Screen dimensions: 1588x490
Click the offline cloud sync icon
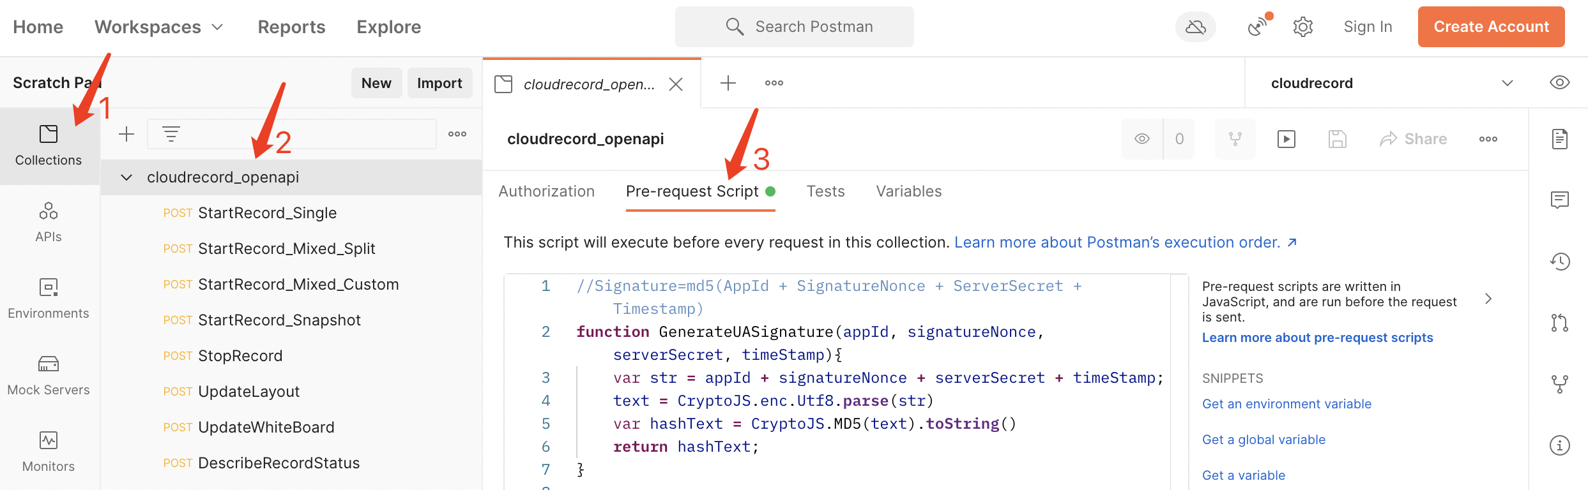pos(1196,27)
